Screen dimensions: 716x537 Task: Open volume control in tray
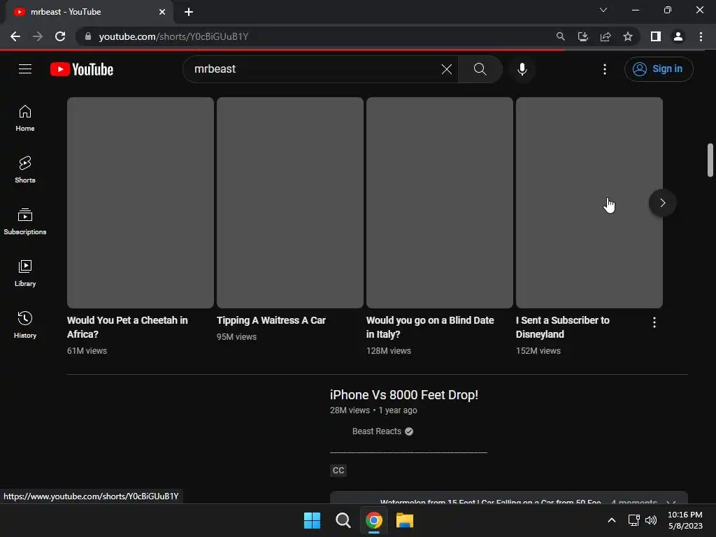651,520
